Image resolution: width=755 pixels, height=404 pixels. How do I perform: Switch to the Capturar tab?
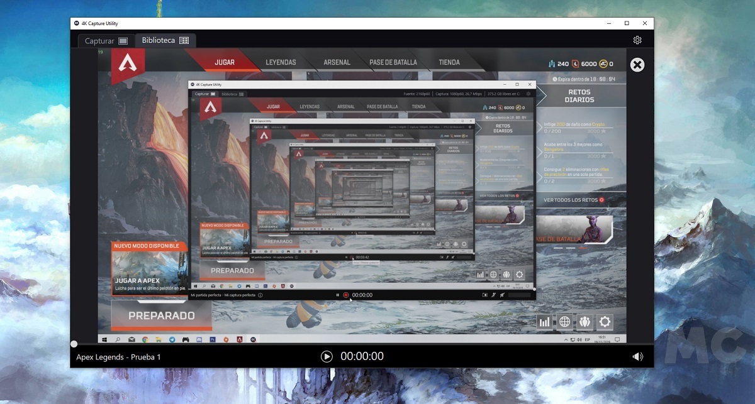click(x=104, y=41)
